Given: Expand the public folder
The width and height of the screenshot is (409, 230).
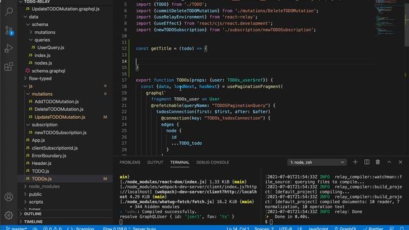Looking at the screenshot, I should pos(26,194).
